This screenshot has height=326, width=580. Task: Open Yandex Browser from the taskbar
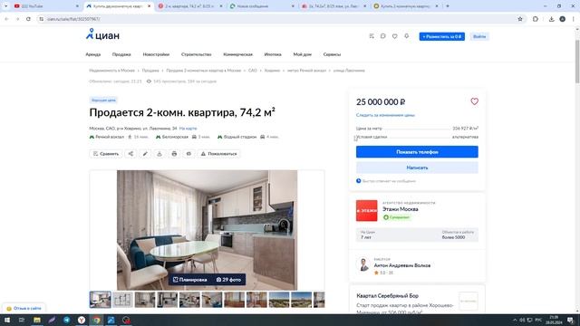coord(82,320)
